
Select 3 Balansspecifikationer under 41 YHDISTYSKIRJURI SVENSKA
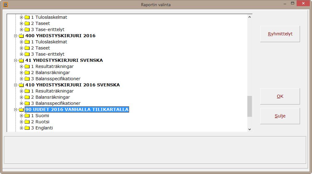56,79
